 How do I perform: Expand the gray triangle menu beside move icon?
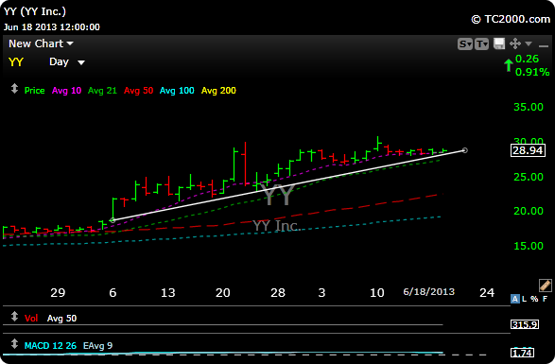529,43
